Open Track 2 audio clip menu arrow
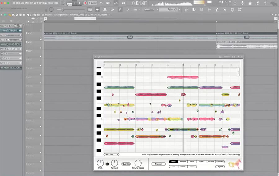Viewport: 279px width, 176px height. coord(45,33)
